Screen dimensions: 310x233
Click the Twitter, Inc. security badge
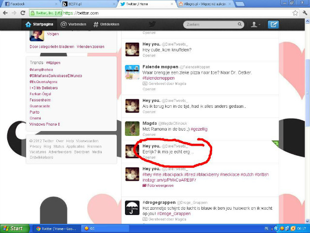tap(46, 13)
